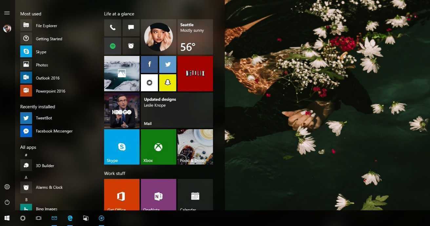The height and width of the screenshot is (226, 430).
Task: Open the Messaging speech-bubble tile
Action: 131,28
